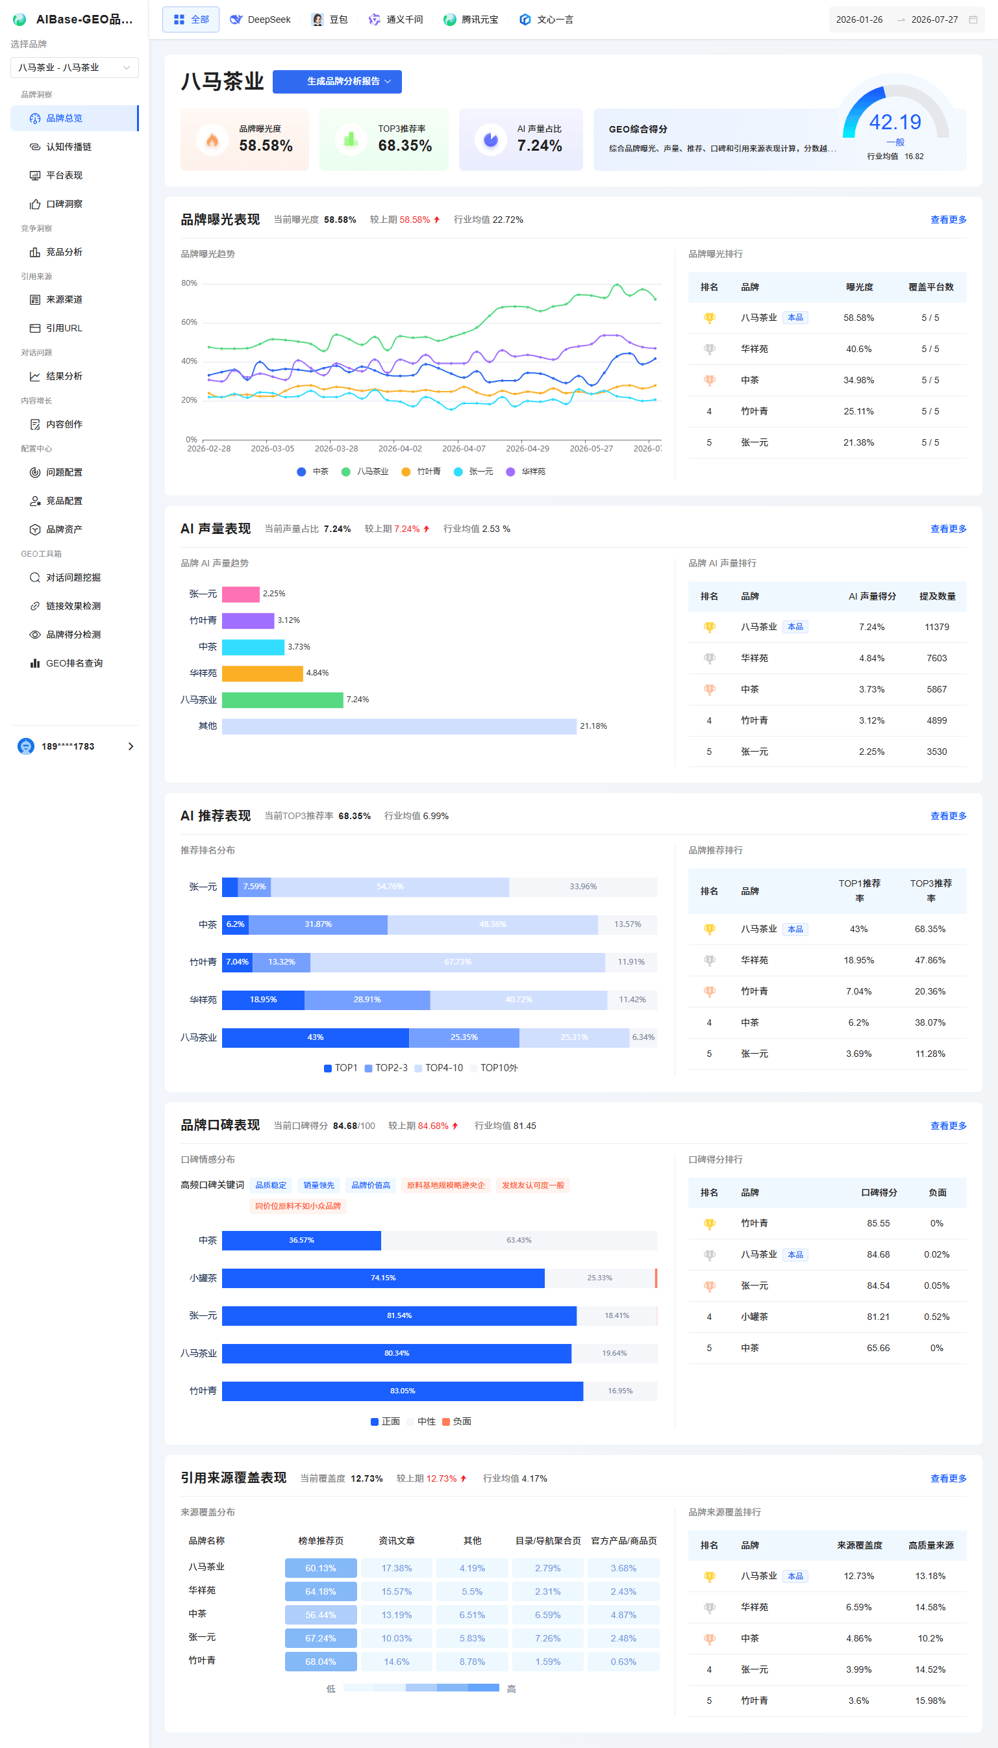Click the user avatar icon

click(26, 746)
